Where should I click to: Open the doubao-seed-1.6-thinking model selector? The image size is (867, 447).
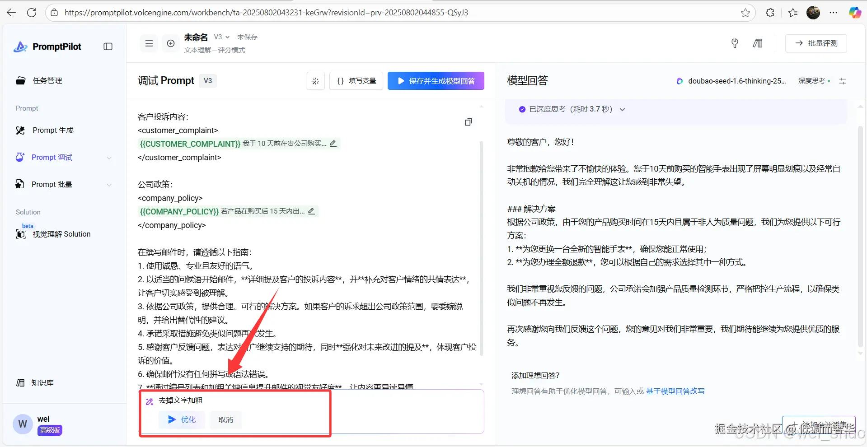pyautogui.click(x=731, y=81)
